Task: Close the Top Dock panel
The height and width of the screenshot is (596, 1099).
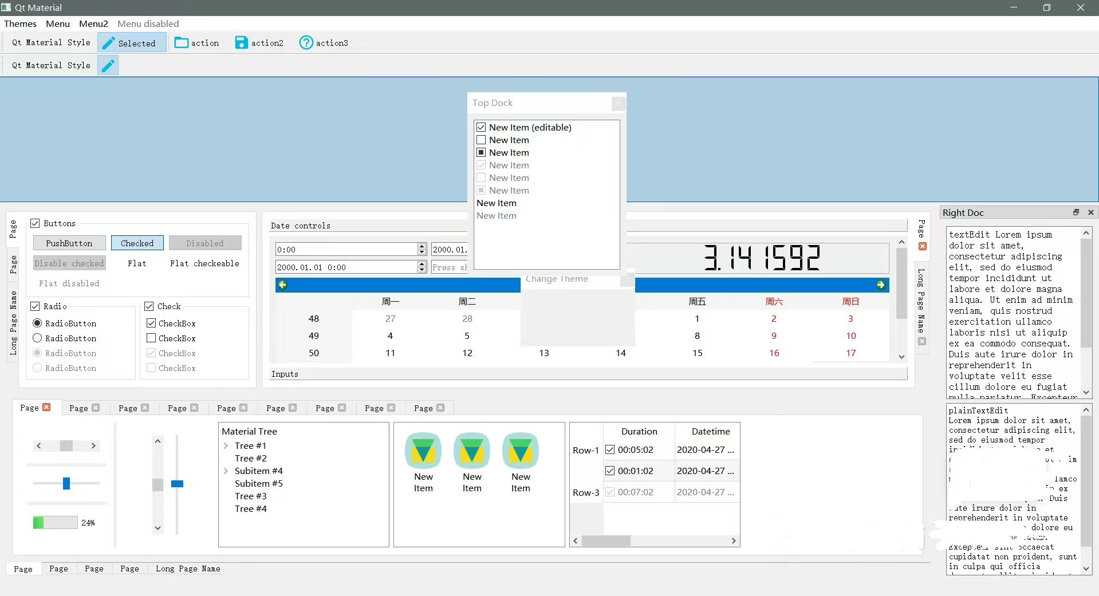Action: click(618, 104)
